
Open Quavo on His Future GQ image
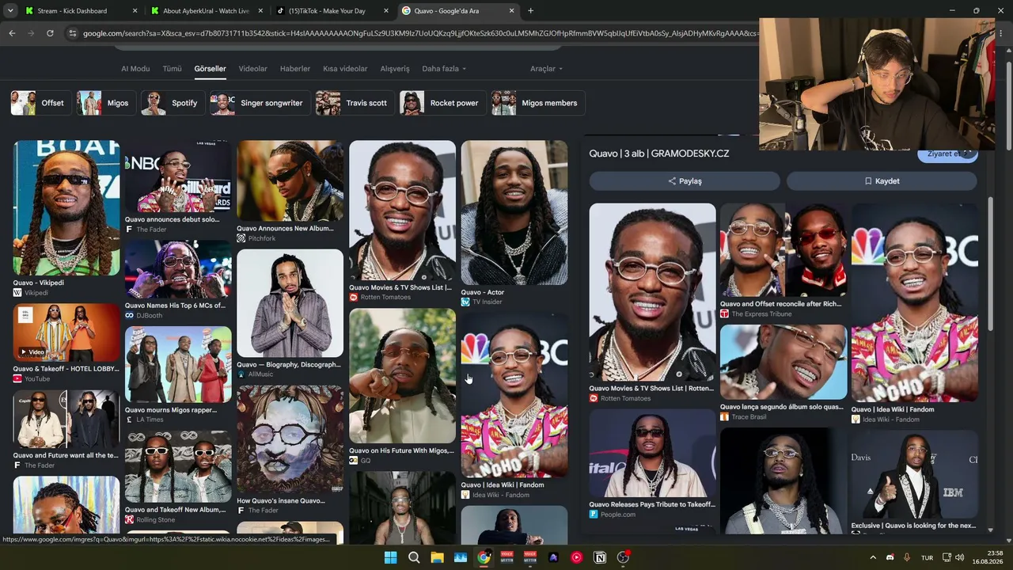pyautogui.click(x=403, y=376)
